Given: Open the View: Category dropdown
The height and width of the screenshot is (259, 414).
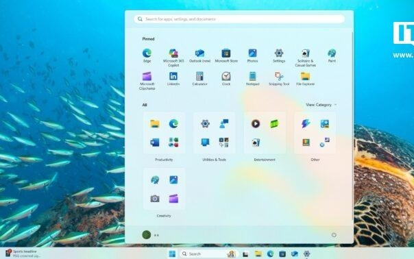Looking at the screenshot, I should [321, 105].
